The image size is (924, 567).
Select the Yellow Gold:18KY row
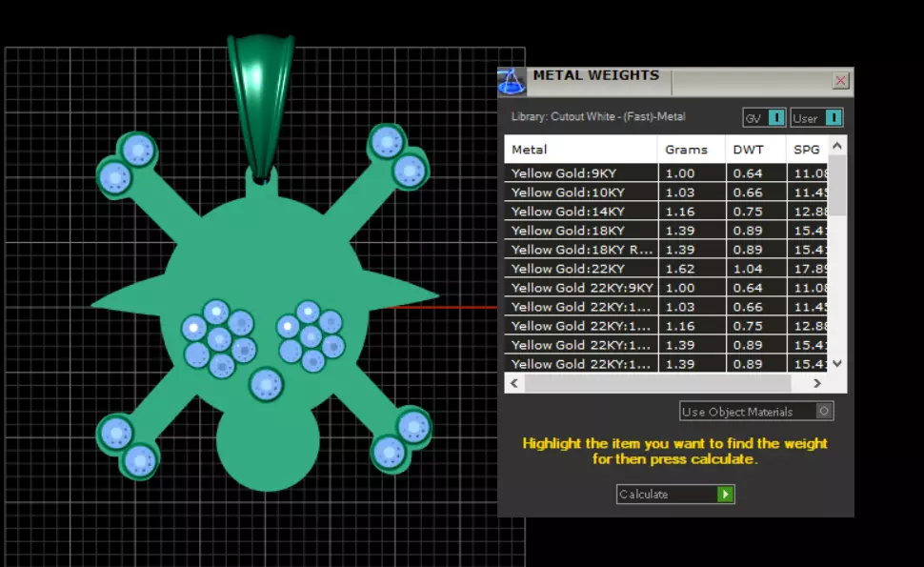[666, 231]
